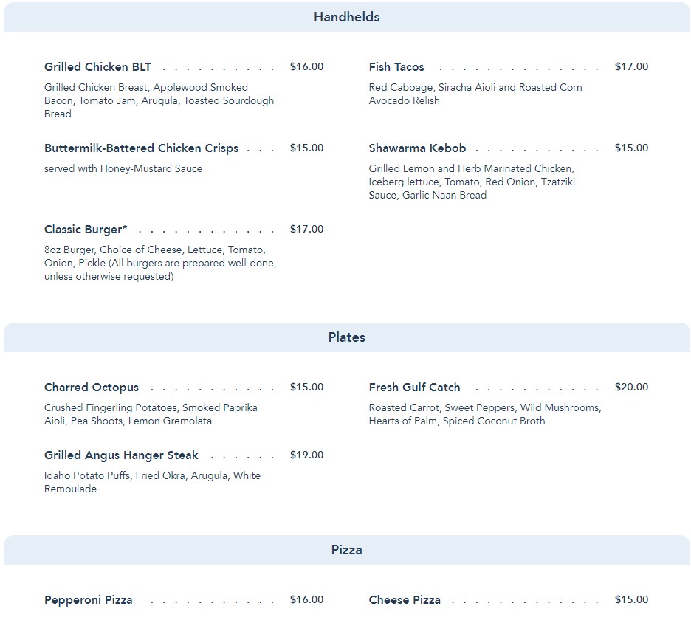The height and width of the screenshot is (640, 691).
Task: Click the Honey-Mustard Sauce description line
Action: pyautogui.click(x=123, y=169)
